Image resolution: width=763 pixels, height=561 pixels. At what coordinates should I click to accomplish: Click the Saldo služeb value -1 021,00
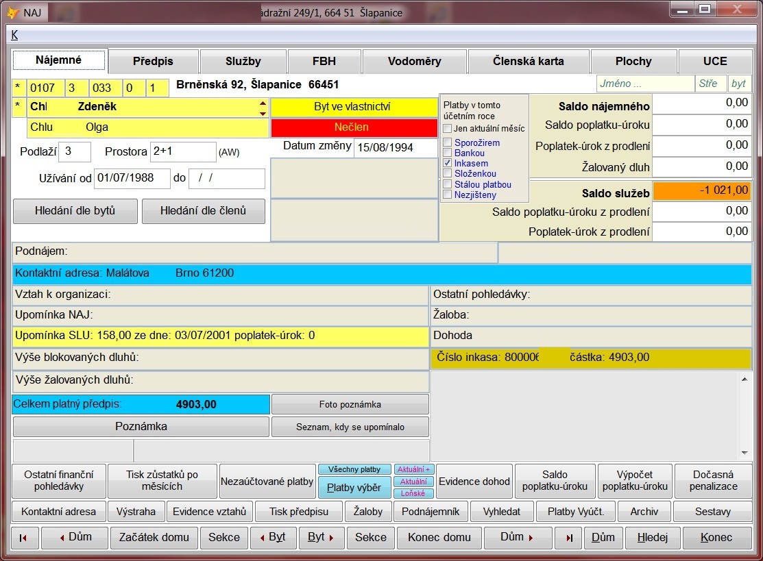(701, 191)
